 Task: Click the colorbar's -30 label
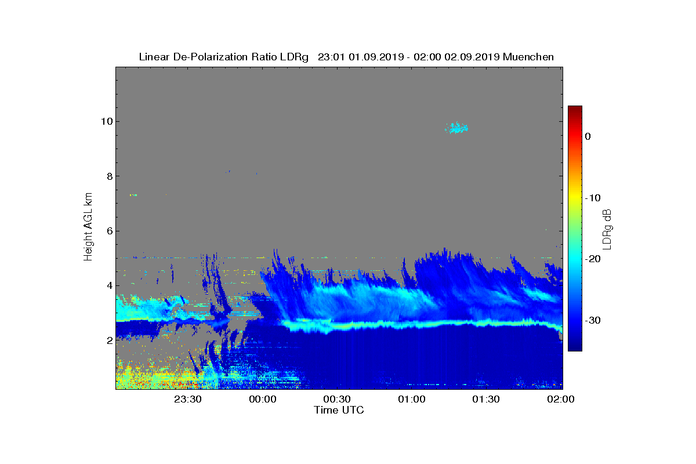[592, 321]
